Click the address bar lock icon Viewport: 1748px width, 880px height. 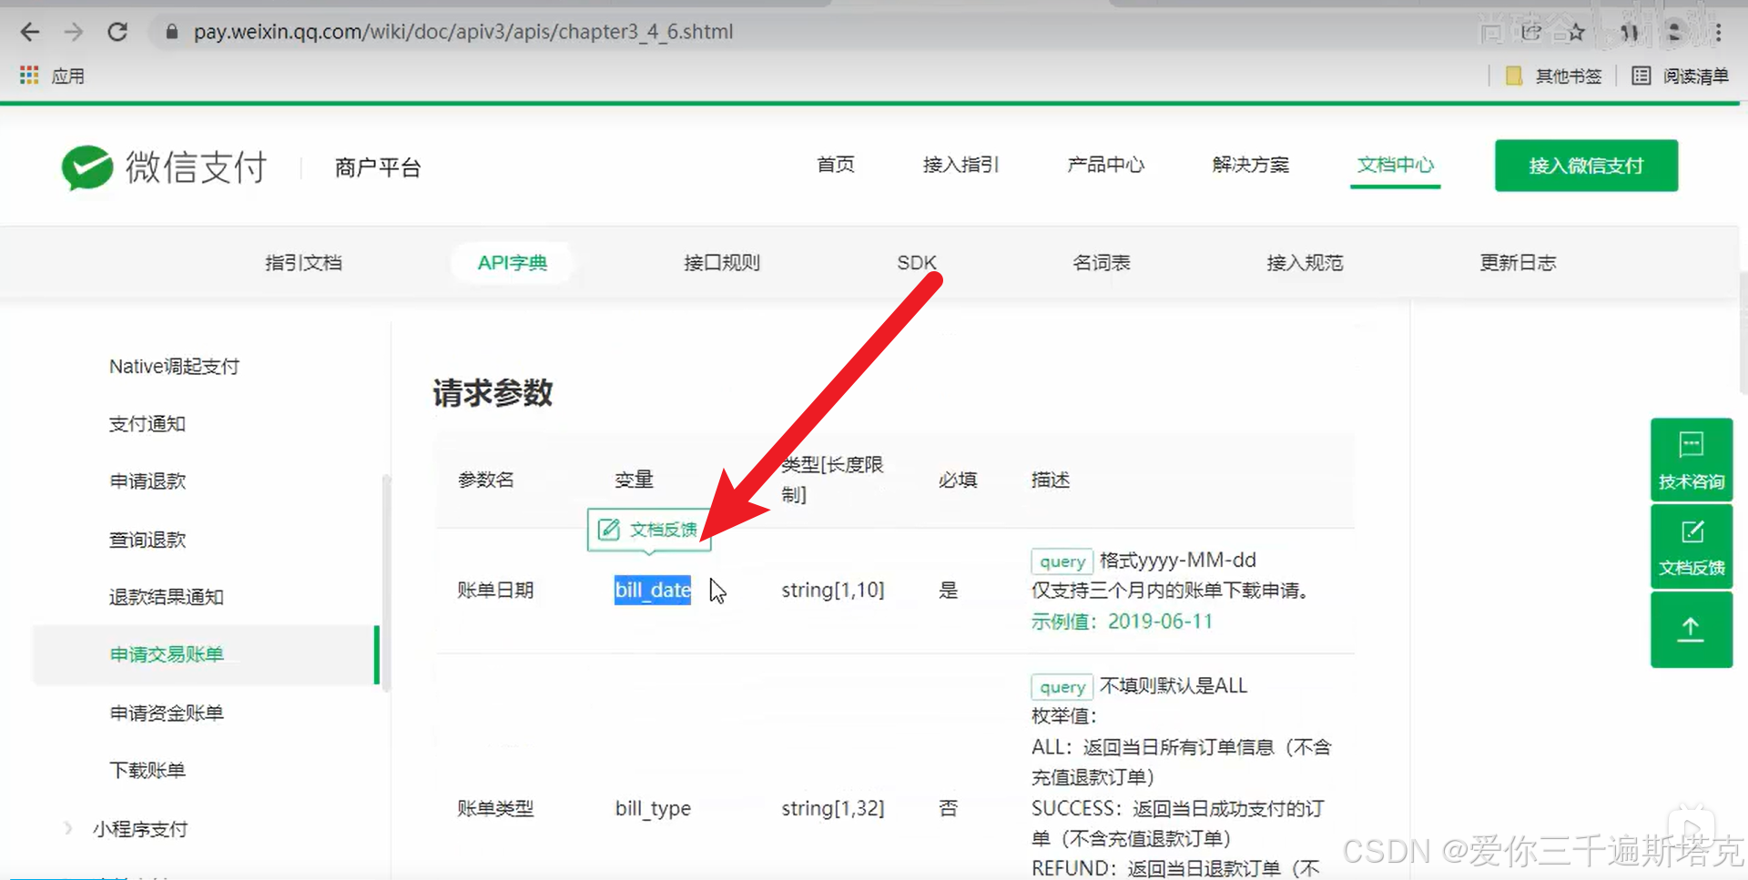[x=171, y=32]
